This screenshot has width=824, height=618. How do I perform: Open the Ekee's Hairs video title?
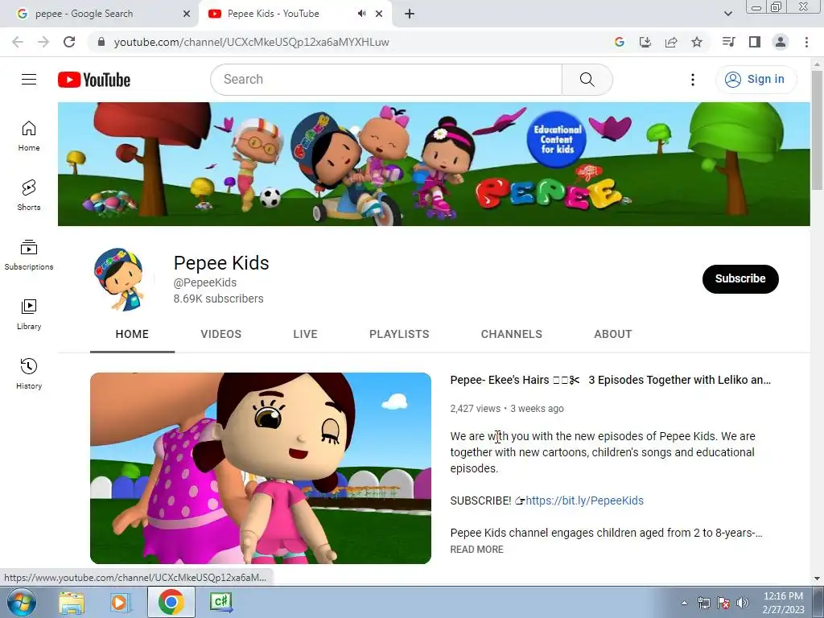[610, 380]
